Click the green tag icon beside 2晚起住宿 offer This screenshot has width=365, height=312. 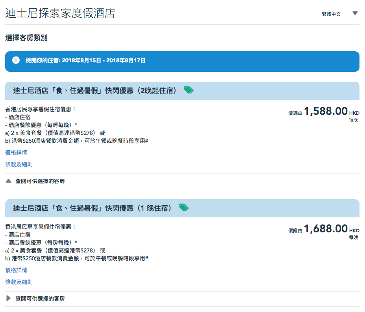pyautogui.click(x=189, y=90)
